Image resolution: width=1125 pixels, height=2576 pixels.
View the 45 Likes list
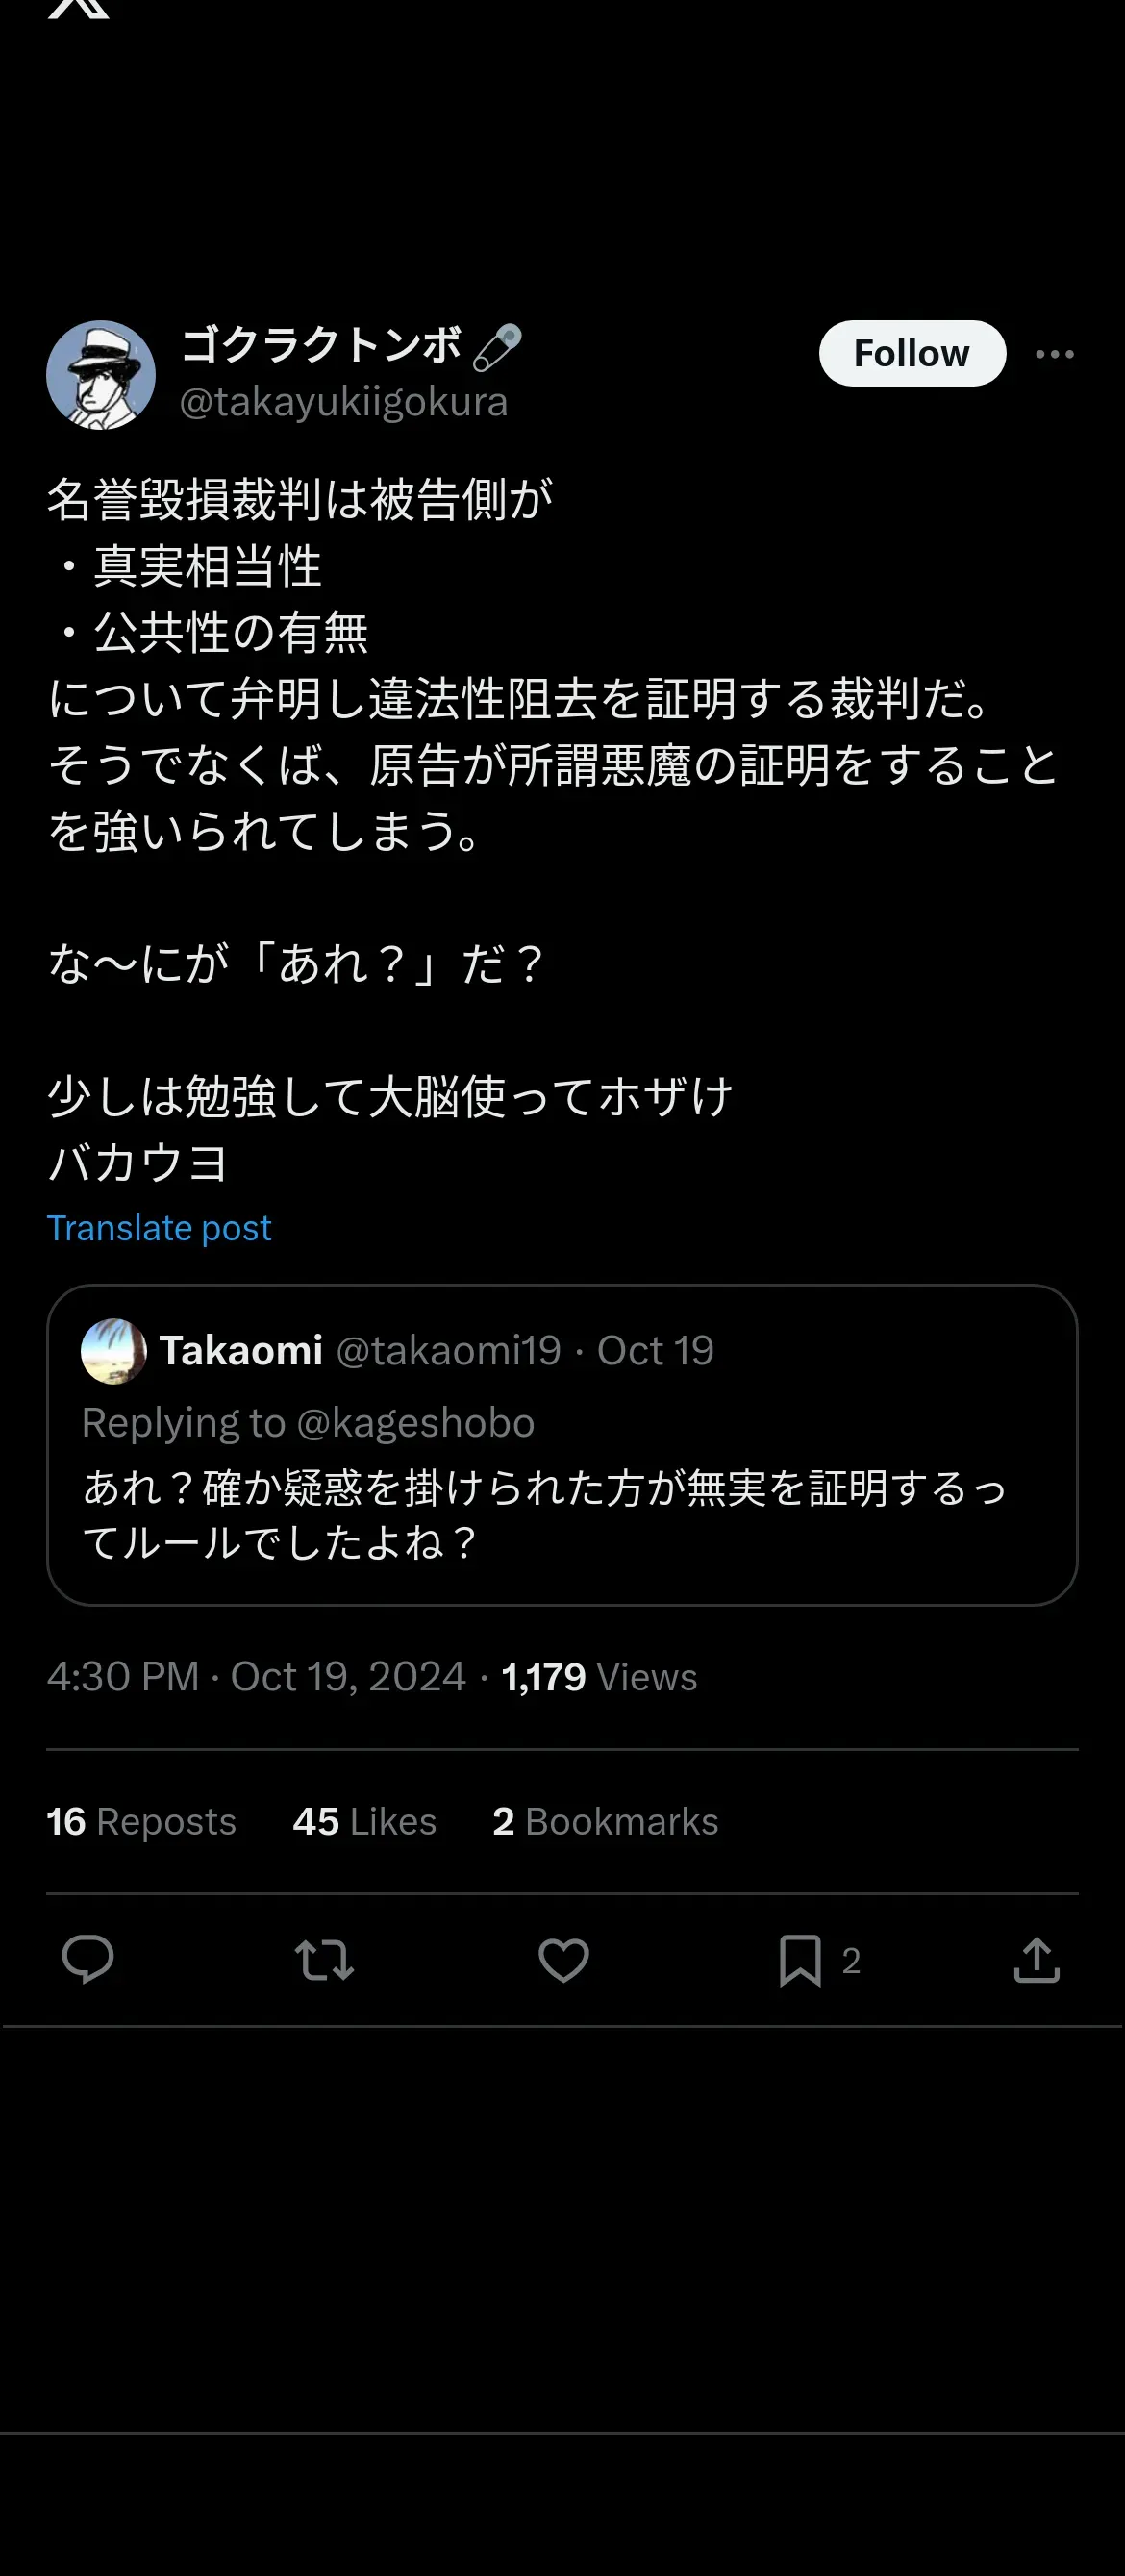click(x=364, y=1821)
